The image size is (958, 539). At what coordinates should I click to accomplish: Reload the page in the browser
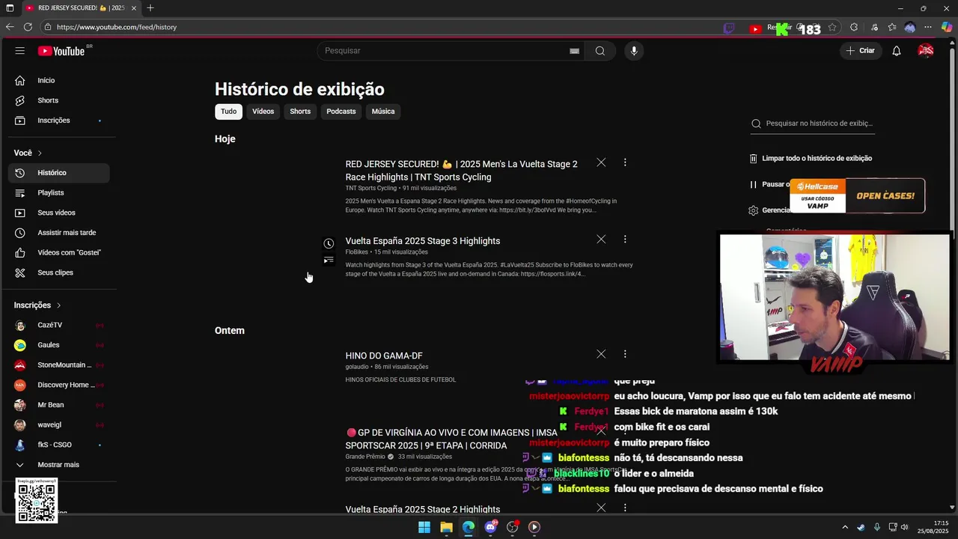pos(28,27)
